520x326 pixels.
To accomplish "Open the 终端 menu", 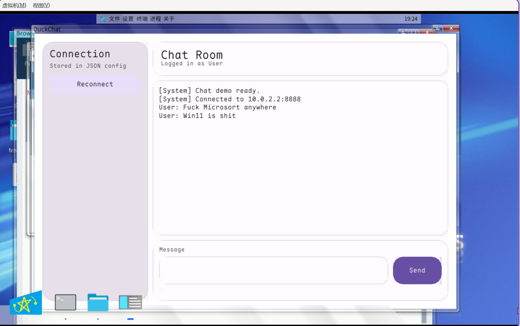I will [142, 19].
